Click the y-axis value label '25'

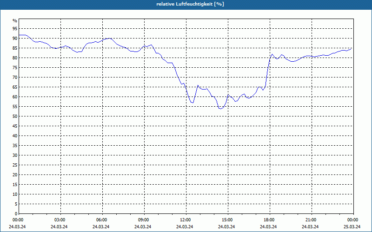click(x=15, y=165)
